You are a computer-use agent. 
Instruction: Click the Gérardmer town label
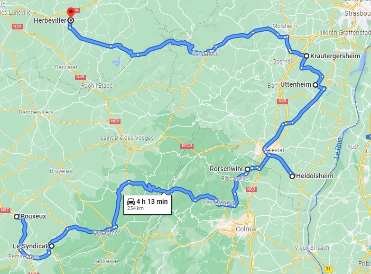[106, 233]
